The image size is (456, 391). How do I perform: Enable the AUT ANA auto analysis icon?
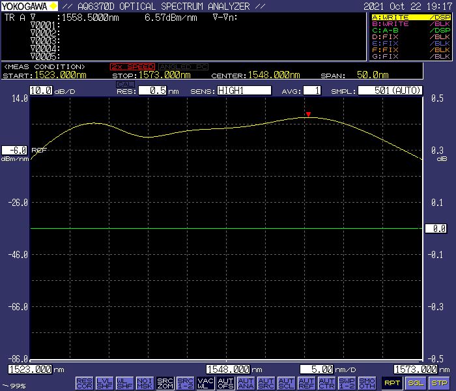tap(246, 383)
